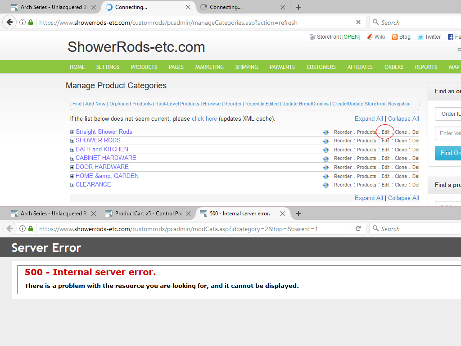Open the HOME menu item
The height and width of the screenshot is (346, 461).
tap(77, 67)
